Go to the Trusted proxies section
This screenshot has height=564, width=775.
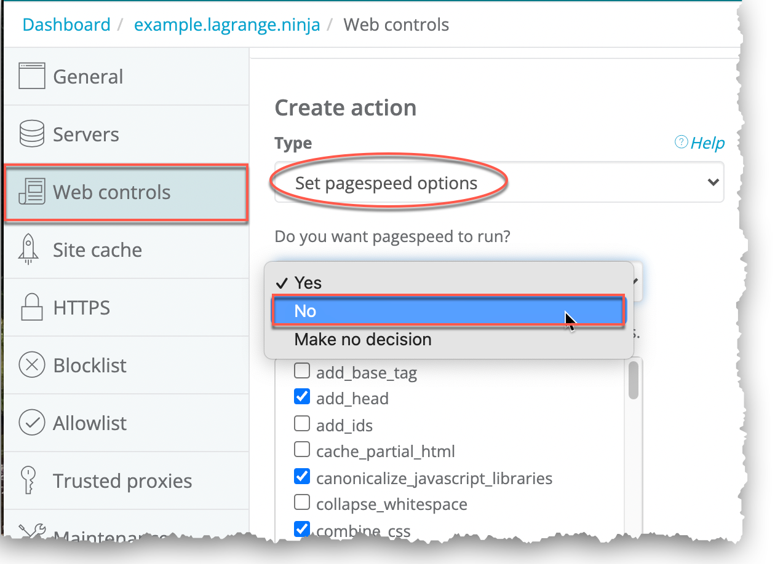click(122, 481)
